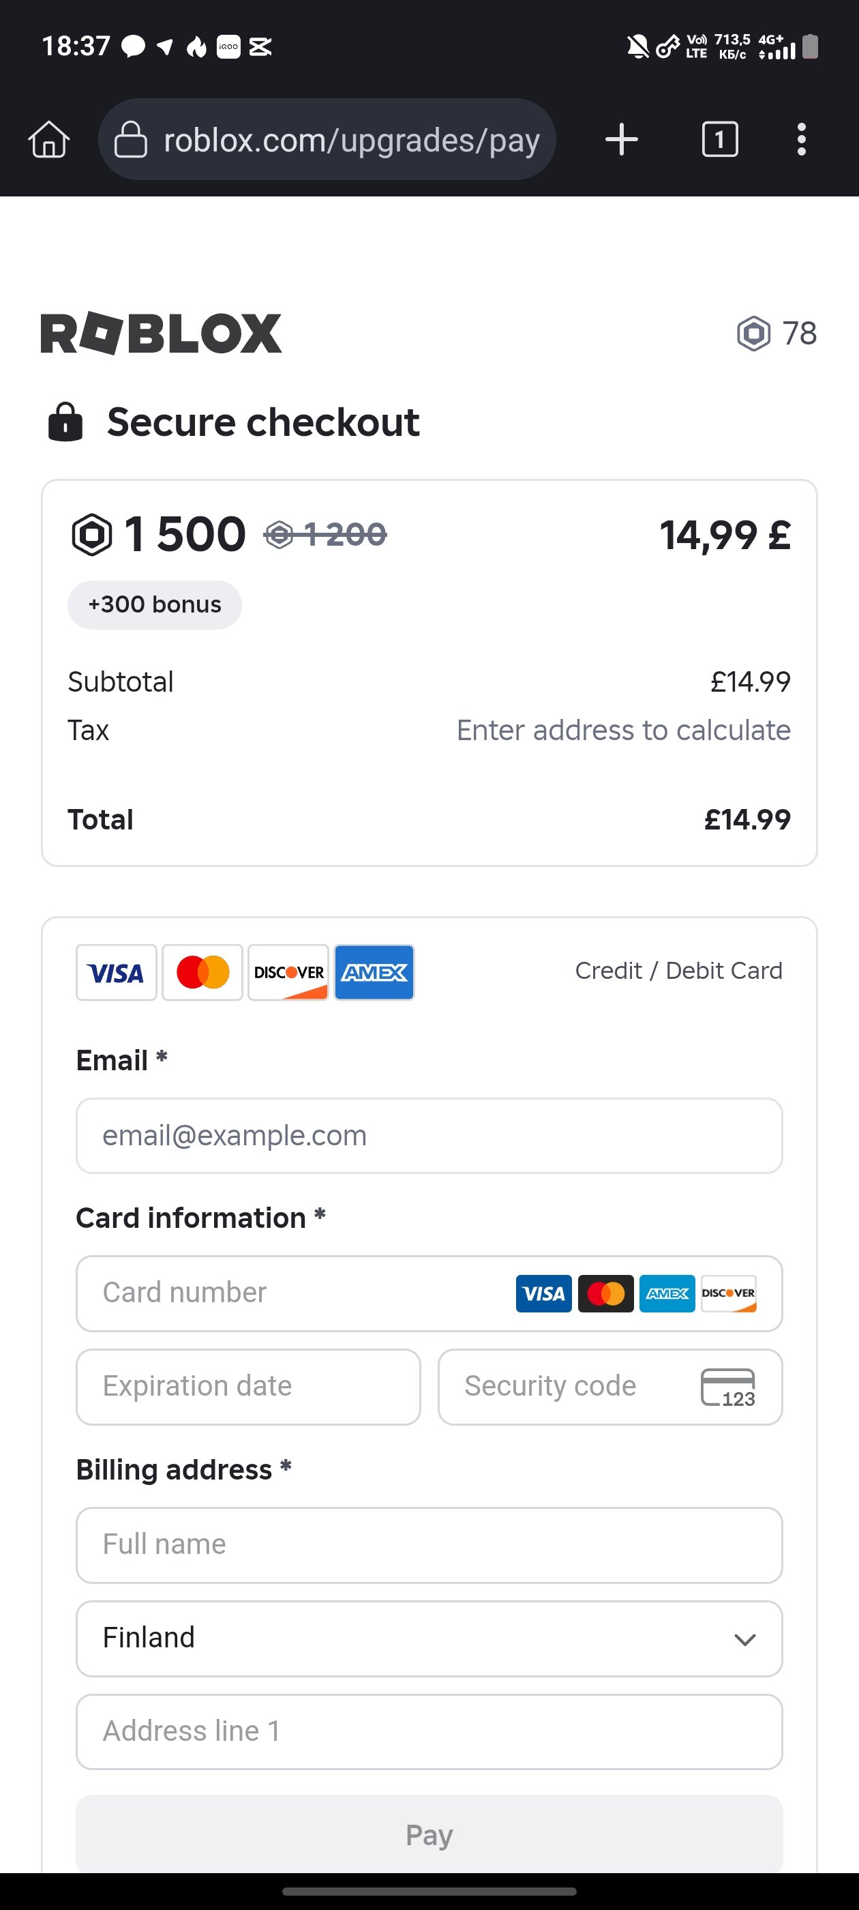Select the Mastercard logo at top
859x1910 pixels.
tap(202, 972)
